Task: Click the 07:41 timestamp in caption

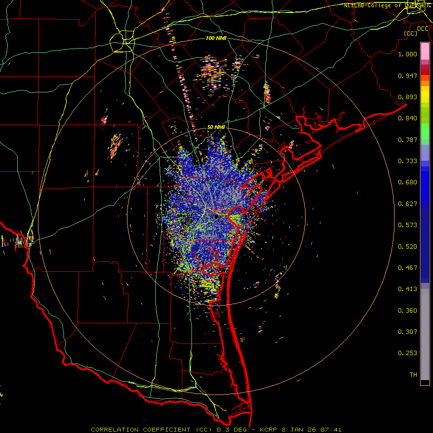Action: (x=331, y=430)
